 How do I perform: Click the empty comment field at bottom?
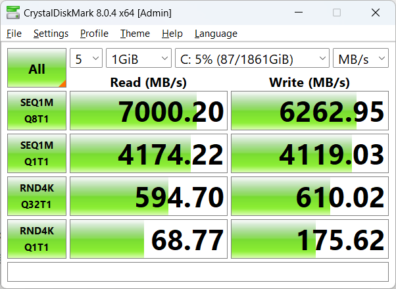197,271
